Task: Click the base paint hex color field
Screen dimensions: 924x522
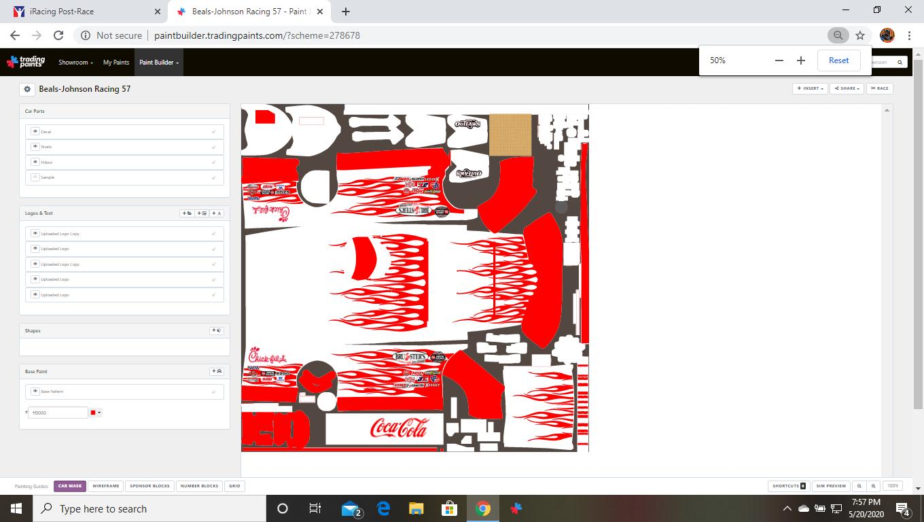Action: pyautogui.click(x=58, y=413)
